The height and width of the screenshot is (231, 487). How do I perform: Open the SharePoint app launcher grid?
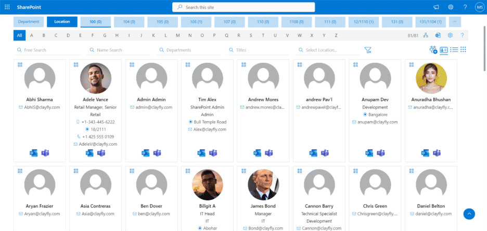point(7,7)
